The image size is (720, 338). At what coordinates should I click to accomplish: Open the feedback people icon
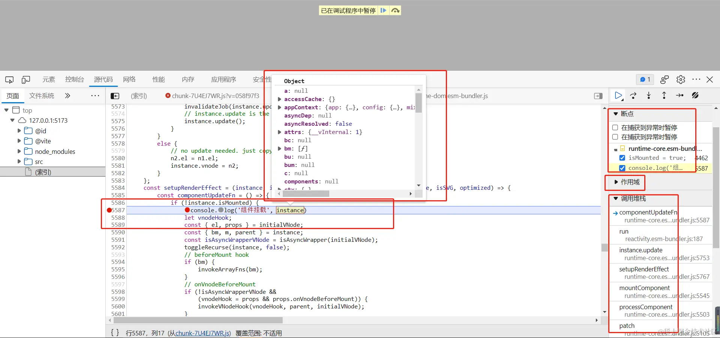[x=664, y=79]
